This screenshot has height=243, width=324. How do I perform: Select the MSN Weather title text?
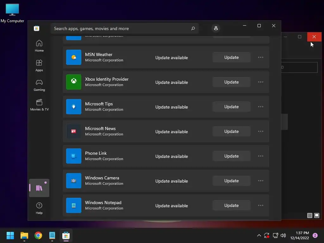(99, 54)
